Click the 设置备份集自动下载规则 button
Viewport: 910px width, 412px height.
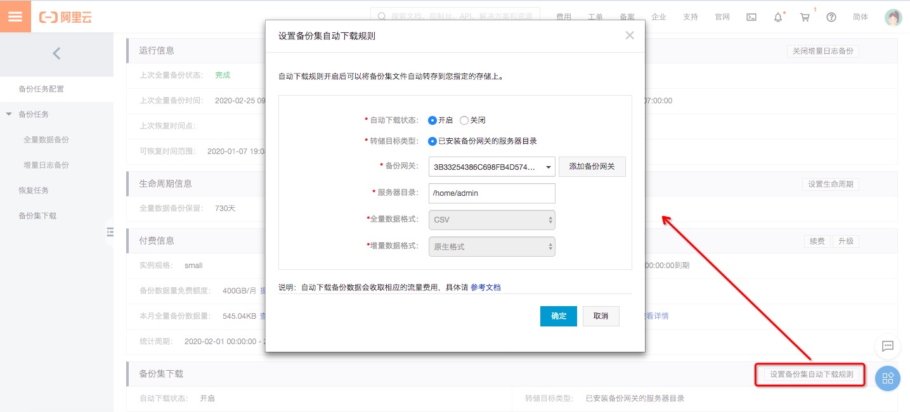[812, 375]
